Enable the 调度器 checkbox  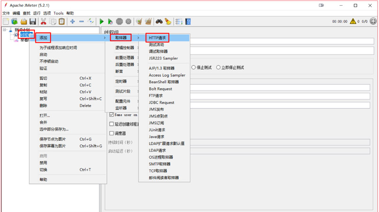(111, 133)
